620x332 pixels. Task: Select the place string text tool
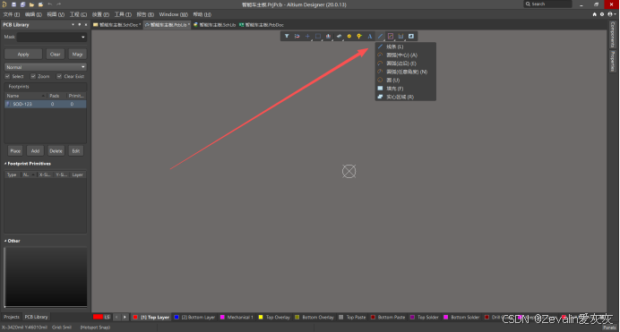coord(370,37)
